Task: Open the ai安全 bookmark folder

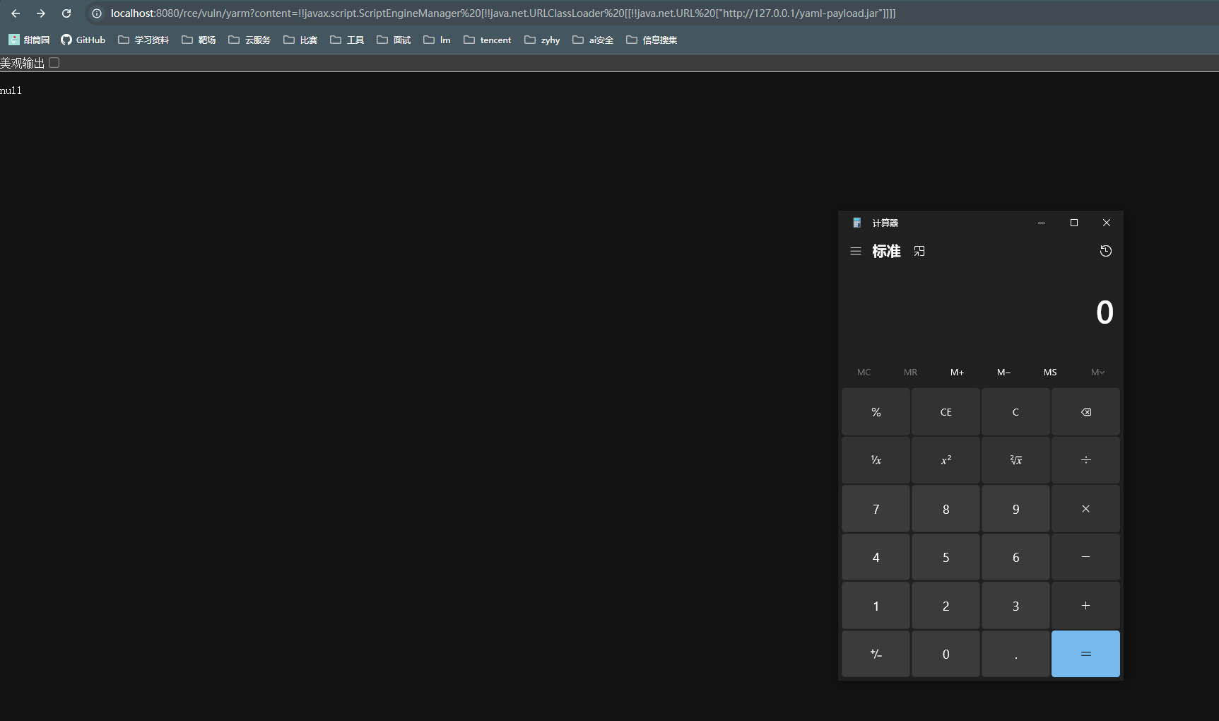Action: 593,40
